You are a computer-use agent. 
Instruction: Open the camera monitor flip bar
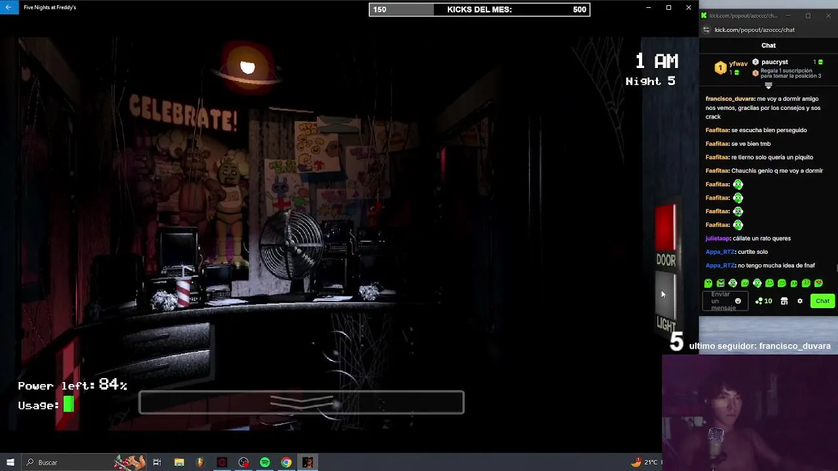click(301, 403)
